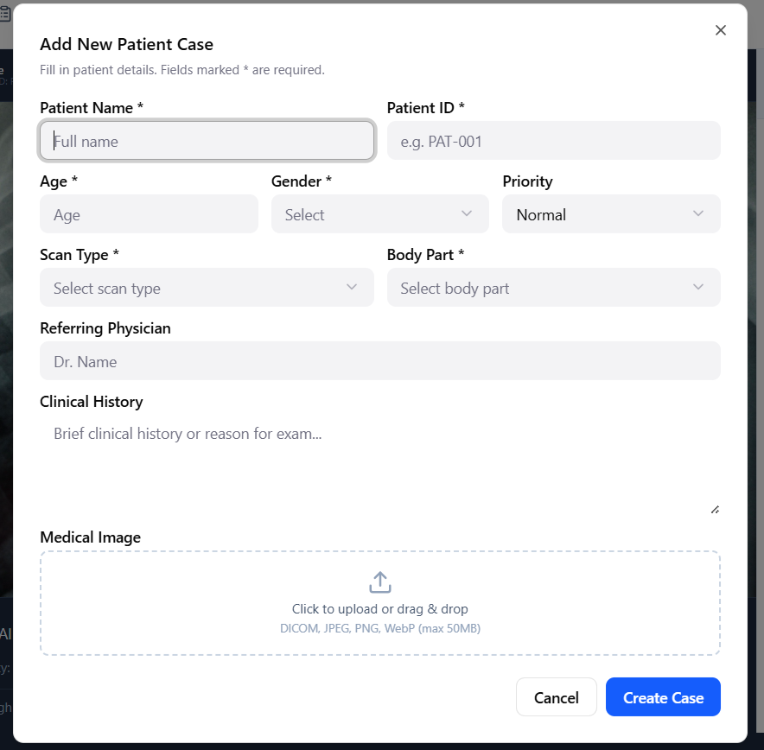The image size is (764, 750).
Task: Click the Create Case button
Action: point(663,697)
